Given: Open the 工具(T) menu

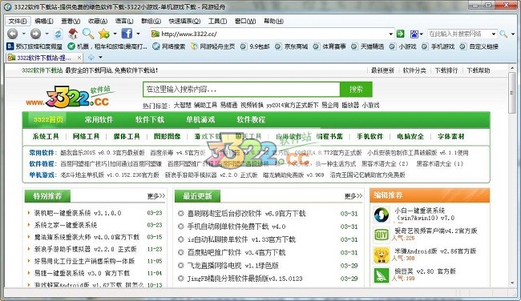Looking at the screenshot, I should [x=217, y=22].
